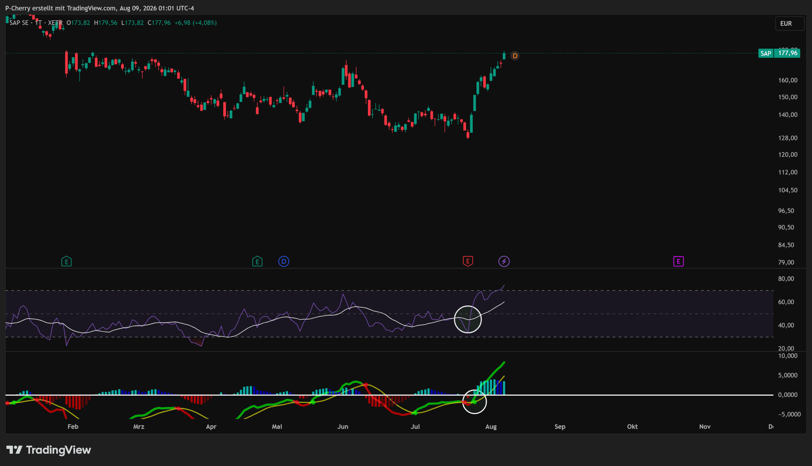This screenshot has height=466, width=812.
Task: Click the 160,00 price axis label
Action: tap(788, 80)
